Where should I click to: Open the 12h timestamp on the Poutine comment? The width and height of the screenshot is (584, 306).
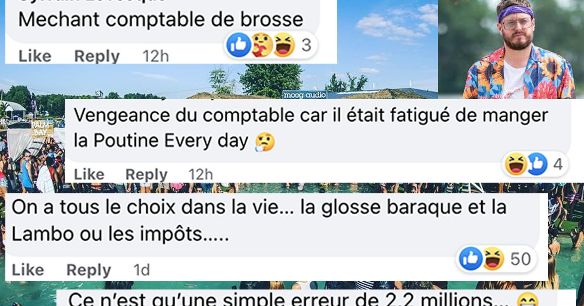point(201,174)
